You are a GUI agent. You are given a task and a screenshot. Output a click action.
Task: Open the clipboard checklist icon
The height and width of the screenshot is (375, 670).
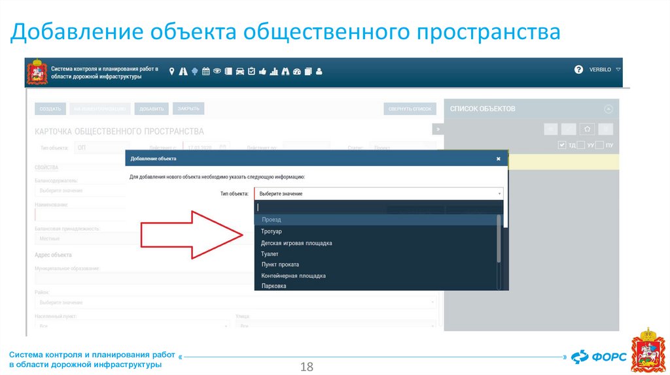(x=251, y=71)
